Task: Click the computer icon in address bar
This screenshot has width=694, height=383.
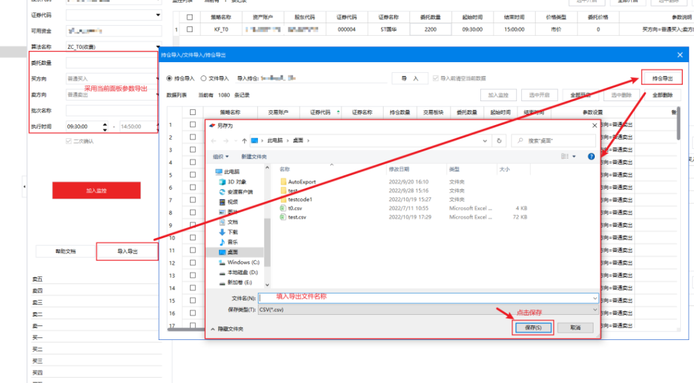Action: [x=255, y=141]
